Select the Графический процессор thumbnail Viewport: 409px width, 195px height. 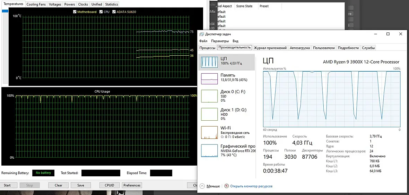click(x=209, y=150)
